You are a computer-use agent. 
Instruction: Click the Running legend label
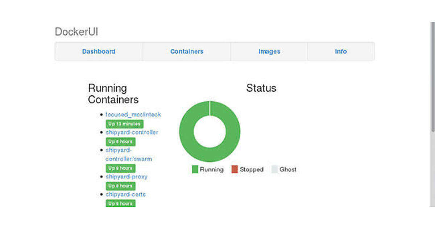coord(212,169)
